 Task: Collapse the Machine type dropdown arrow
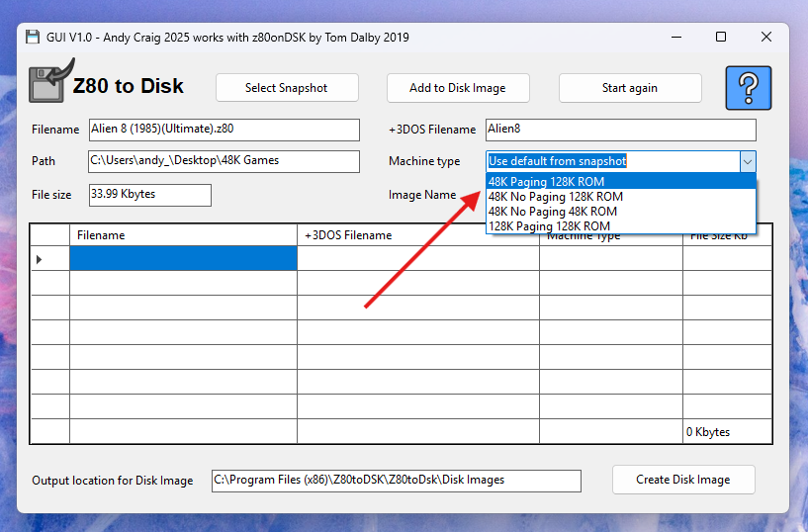748,161
